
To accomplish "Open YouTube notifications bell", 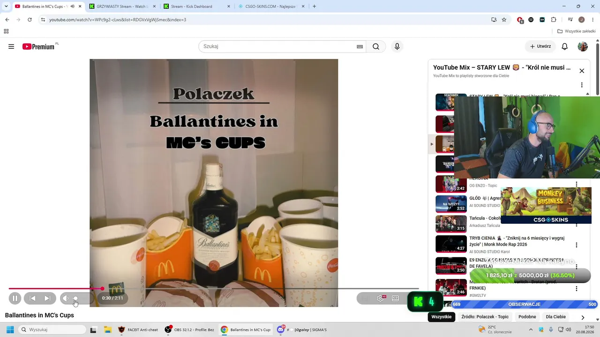I will pyautogui.click(x=565, y=46).
